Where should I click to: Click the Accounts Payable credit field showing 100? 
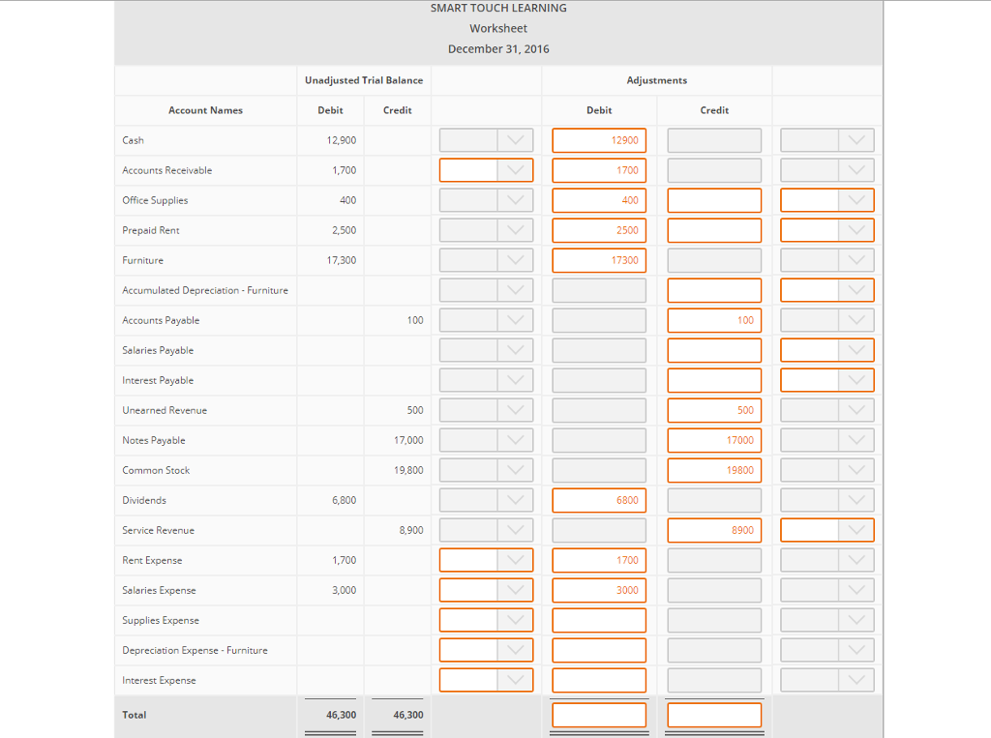coord(714,320)
